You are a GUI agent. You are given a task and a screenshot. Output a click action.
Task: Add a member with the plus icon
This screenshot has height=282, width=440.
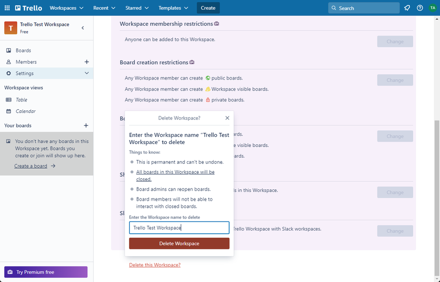[87, 62]
